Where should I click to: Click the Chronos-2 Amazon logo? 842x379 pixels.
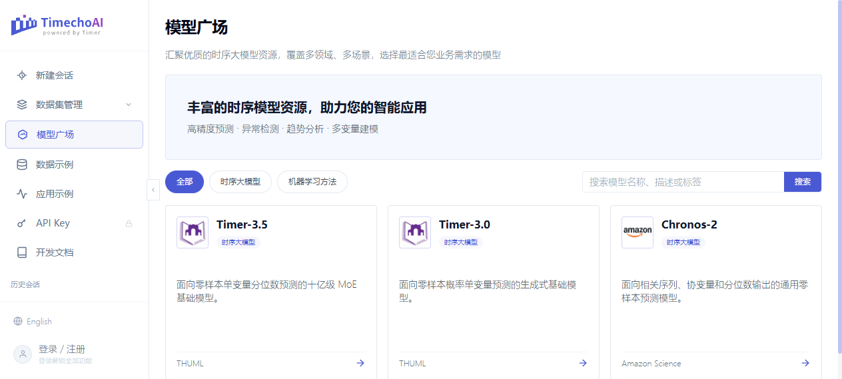[637, 232]
